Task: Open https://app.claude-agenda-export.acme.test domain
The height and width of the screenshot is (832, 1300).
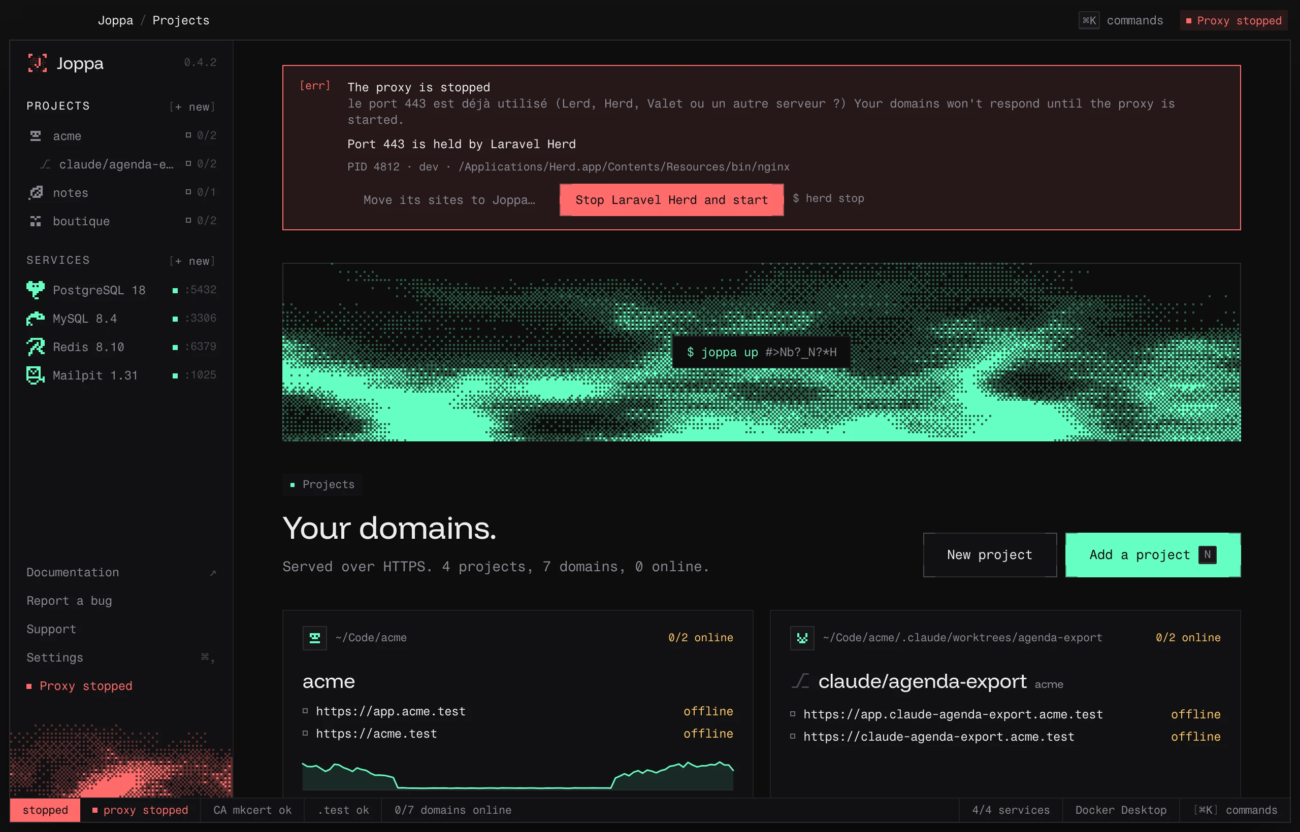Action: pos(953,714)
